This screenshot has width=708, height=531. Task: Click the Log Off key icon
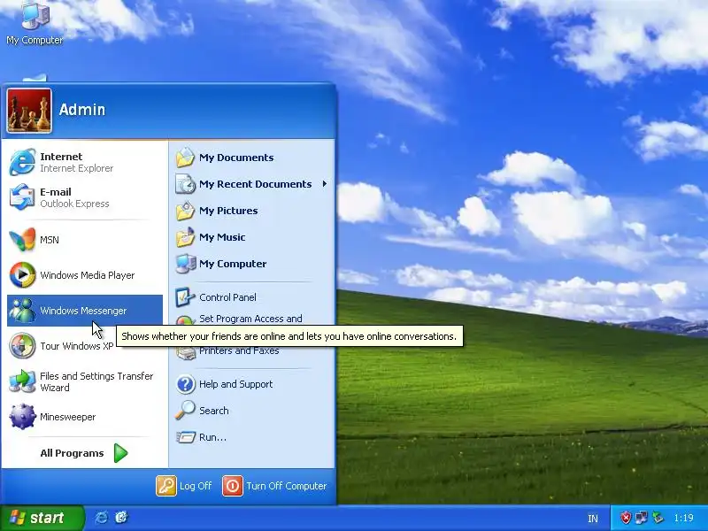pos(166,486)
